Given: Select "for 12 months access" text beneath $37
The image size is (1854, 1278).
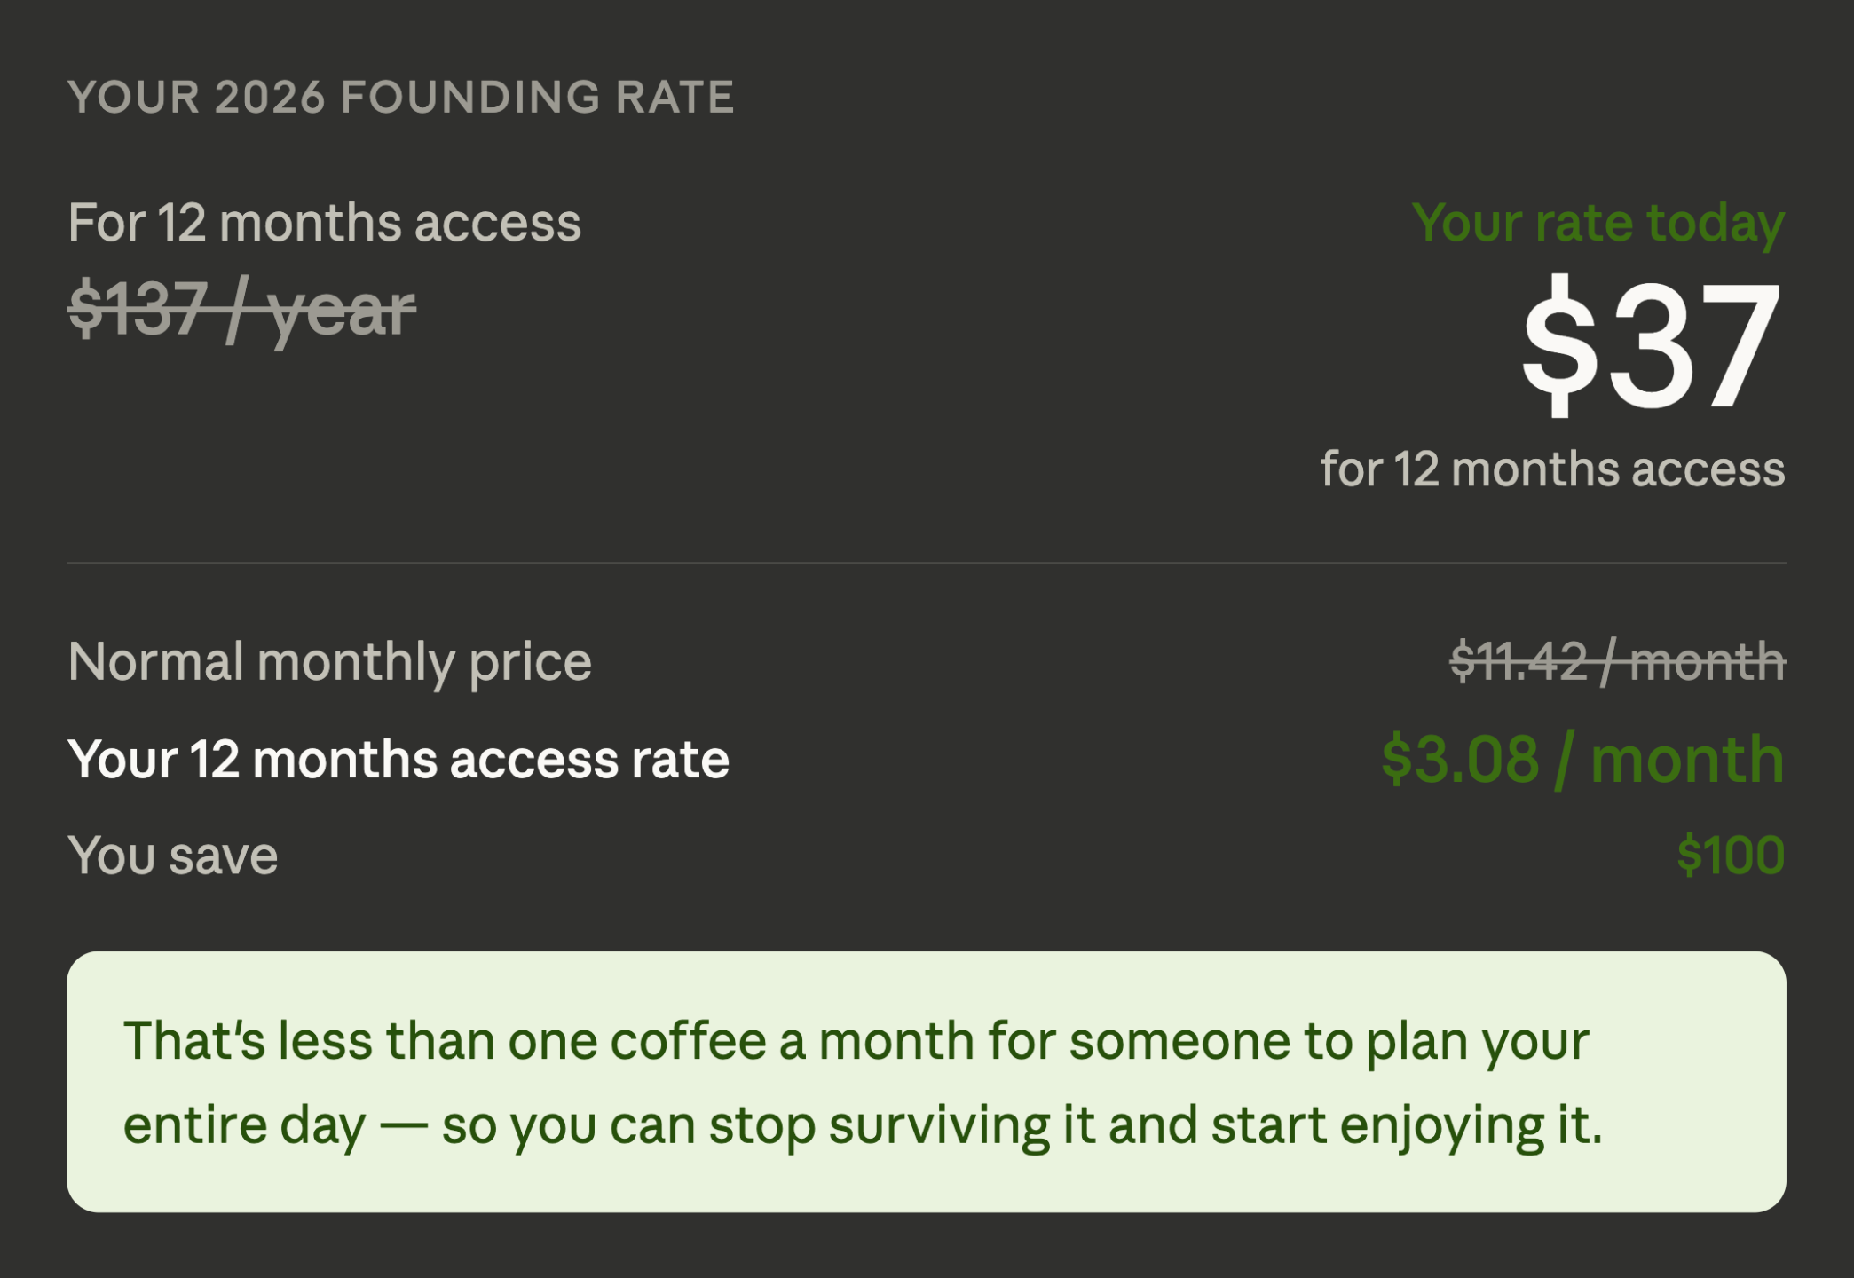Looking at the screenshot, I should [x=1552, y=469].
